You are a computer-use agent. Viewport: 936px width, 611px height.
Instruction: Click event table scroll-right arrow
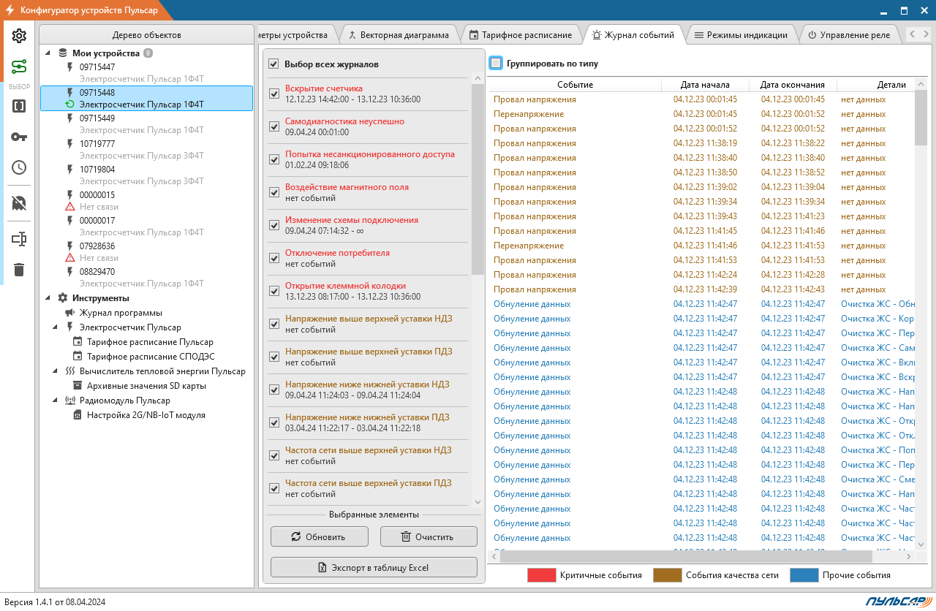tap(910, 556)
